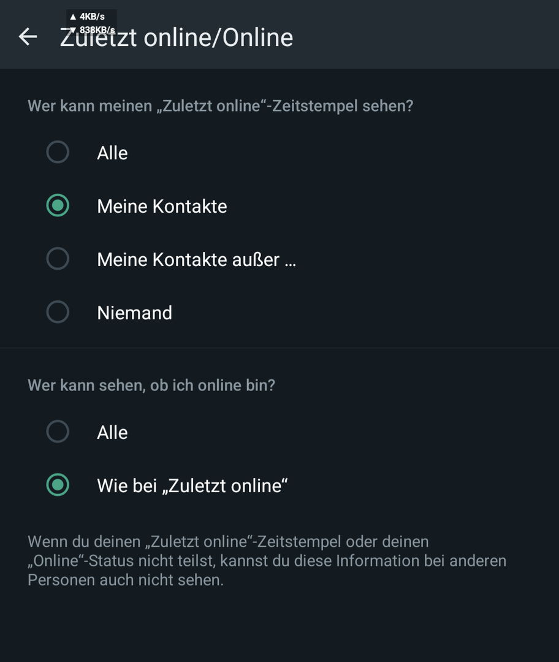The width and height of the screenshot is (559, 662).
Task: Tap the "Meine Kontakte" label text
Action: 162,206
